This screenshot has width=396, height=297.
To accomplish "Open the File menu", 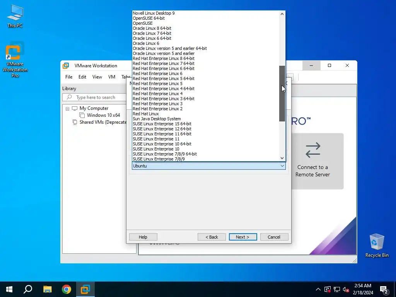I will 69,77.
